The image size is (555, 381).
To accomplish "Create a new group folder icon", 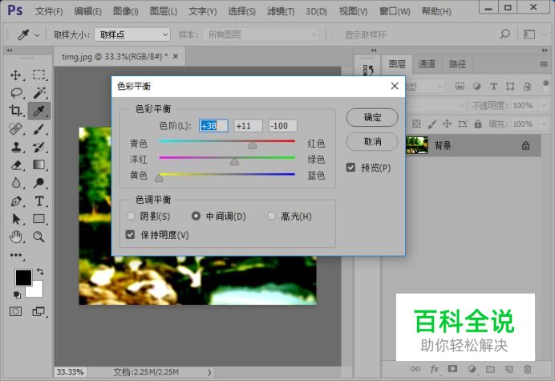I will pos(490,369).
